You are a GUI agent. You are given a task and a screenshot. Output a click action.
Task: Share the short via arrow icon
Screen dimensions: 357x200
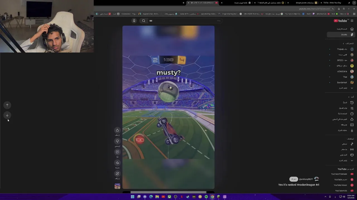[117, 163]
